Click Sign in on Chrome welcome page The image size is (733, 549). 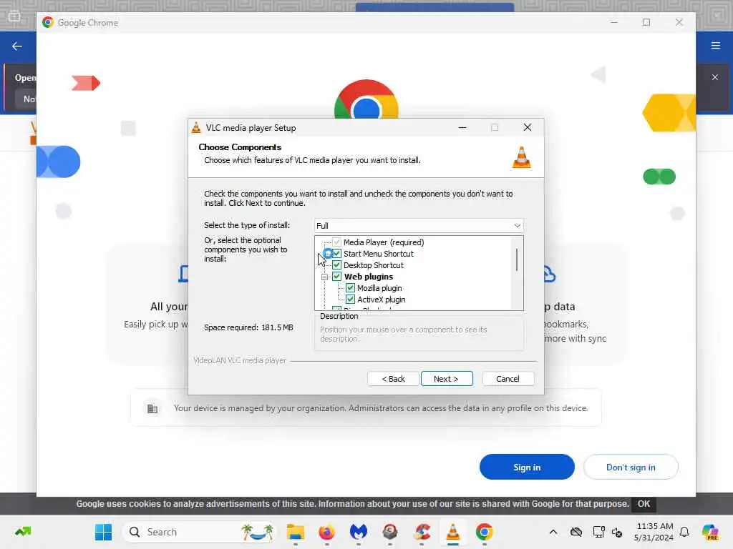coord(527,467)
